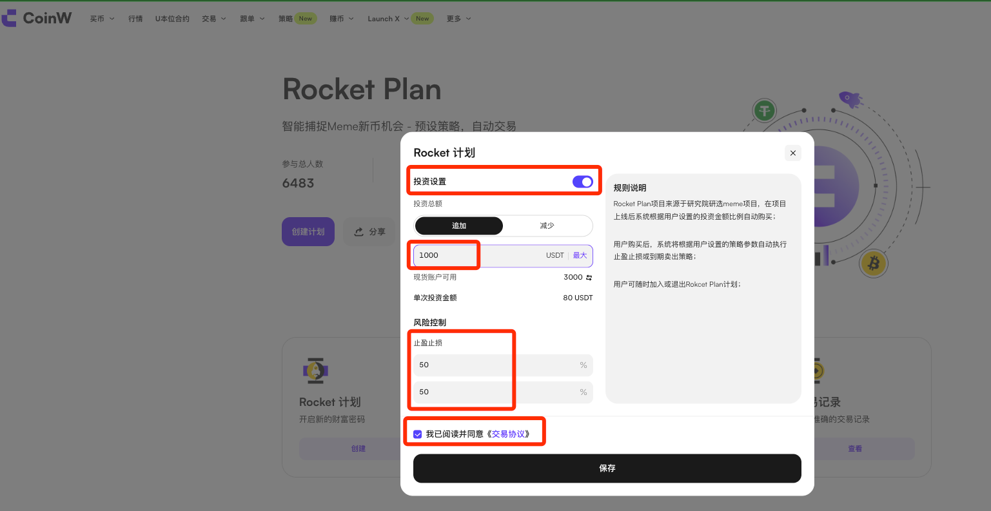Click the 1000 USDT investment amount field

coord(477,256)
